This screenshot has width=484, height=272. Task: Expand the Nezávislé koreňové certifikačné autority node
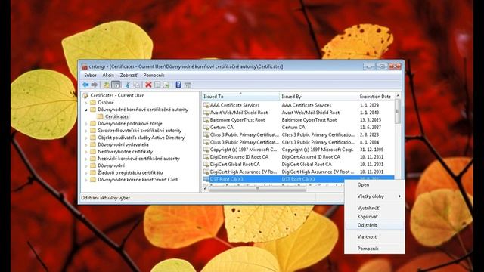(x=86, y=159)
